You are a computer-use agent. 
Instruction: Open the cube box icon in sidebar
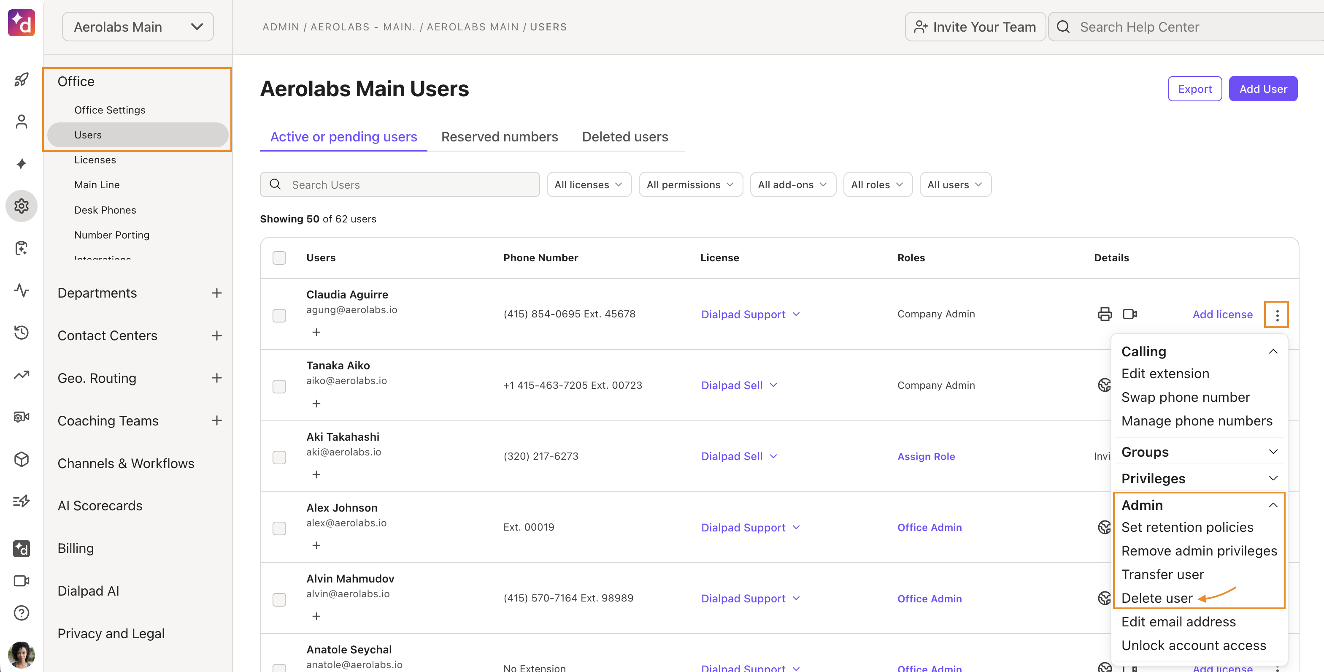(x=21, y=459)
